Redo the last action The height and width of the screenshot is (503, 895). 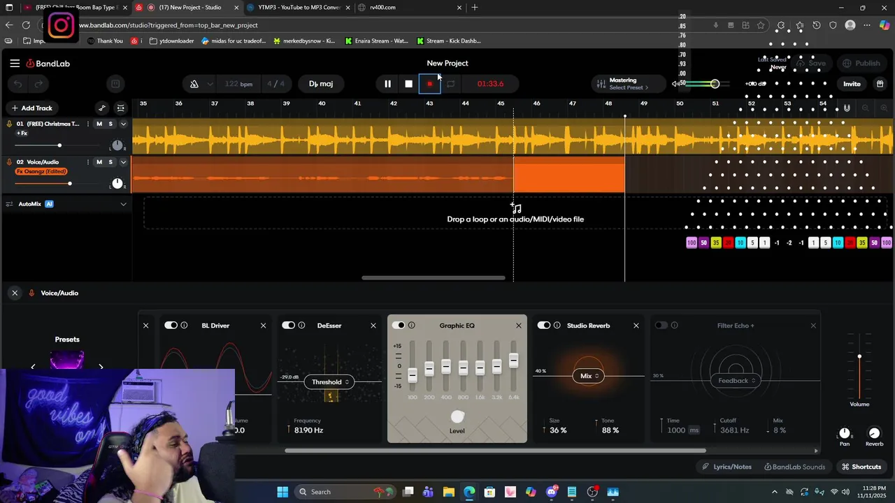point(39,84)
